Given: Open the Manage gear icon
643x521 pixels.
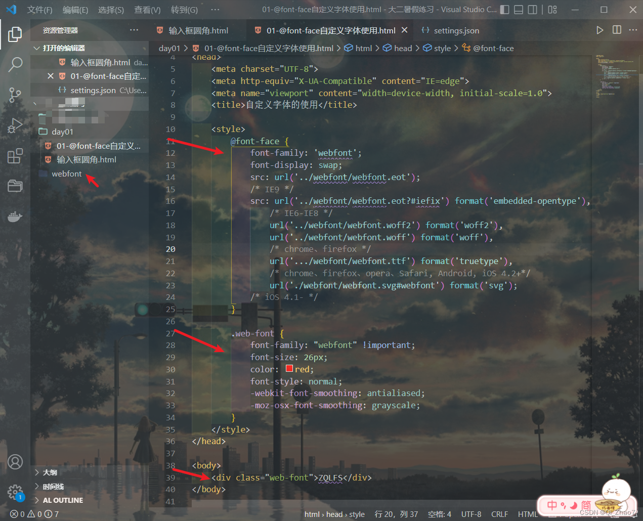Looking at the screenshot, I should tap(15, 492).
